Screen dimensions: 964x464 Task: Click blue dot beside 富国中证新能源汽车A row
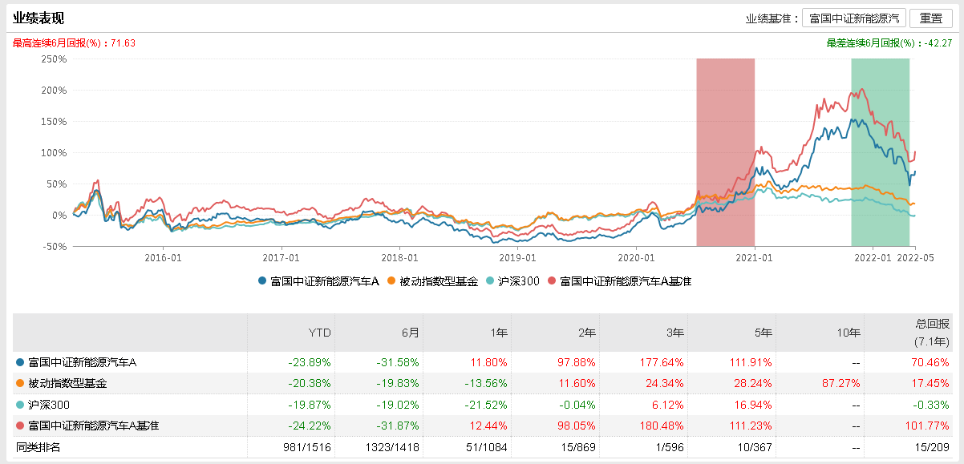coord(20,363)
